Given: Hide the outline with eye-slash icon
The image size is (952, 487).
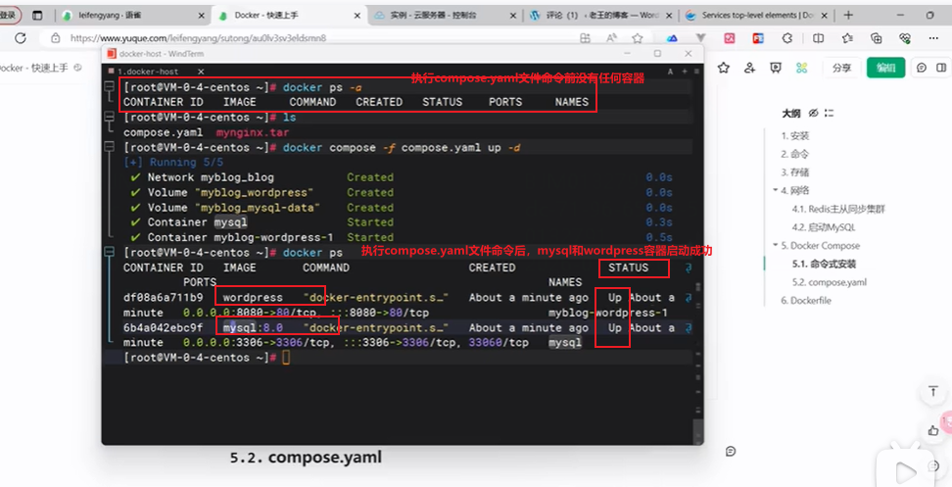Looking at the screenshot, I should (814, 113).
